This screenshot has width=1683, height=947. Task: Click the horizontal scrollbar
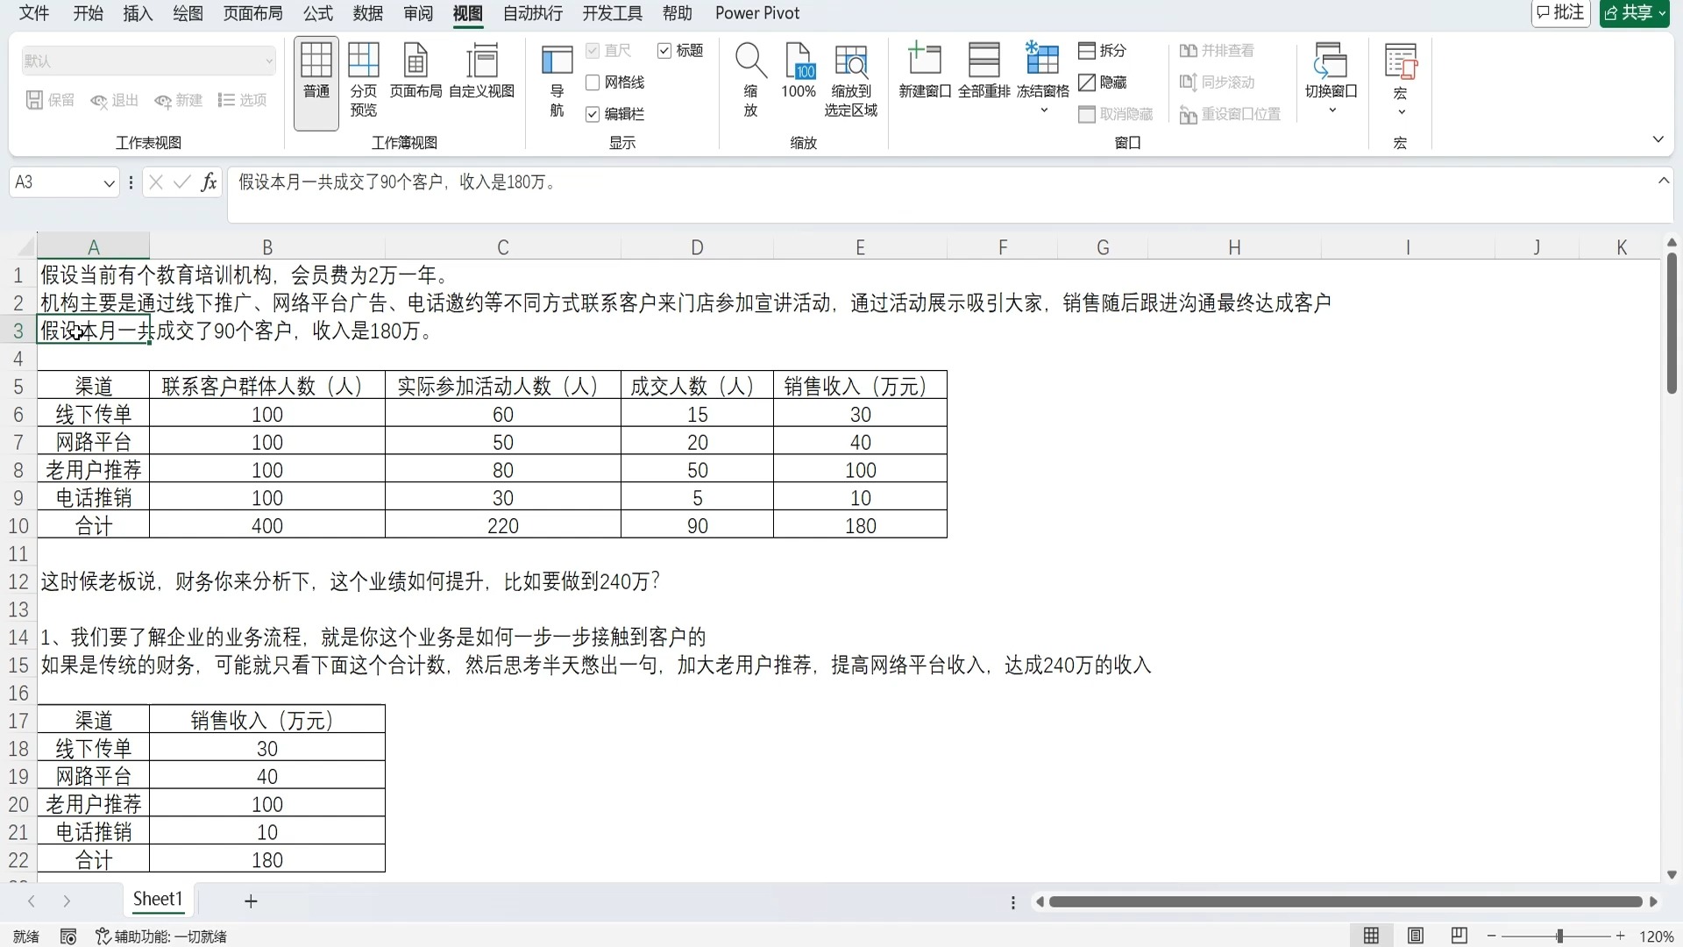[x=1346, y=901]
